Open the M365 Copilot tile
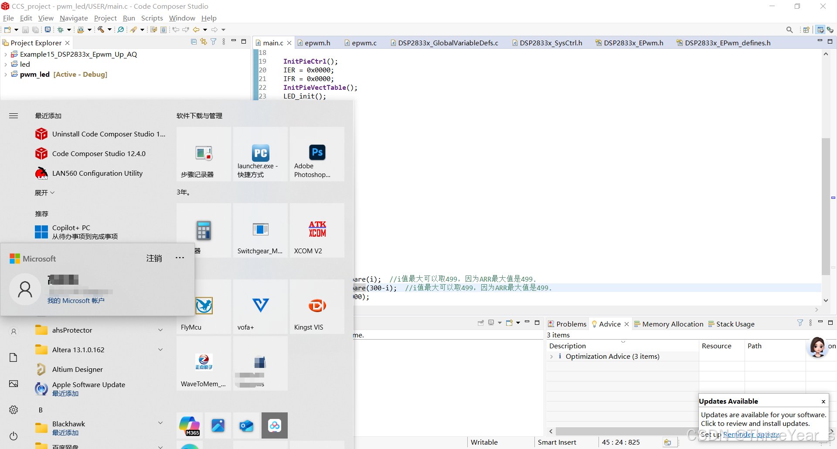 190,425
